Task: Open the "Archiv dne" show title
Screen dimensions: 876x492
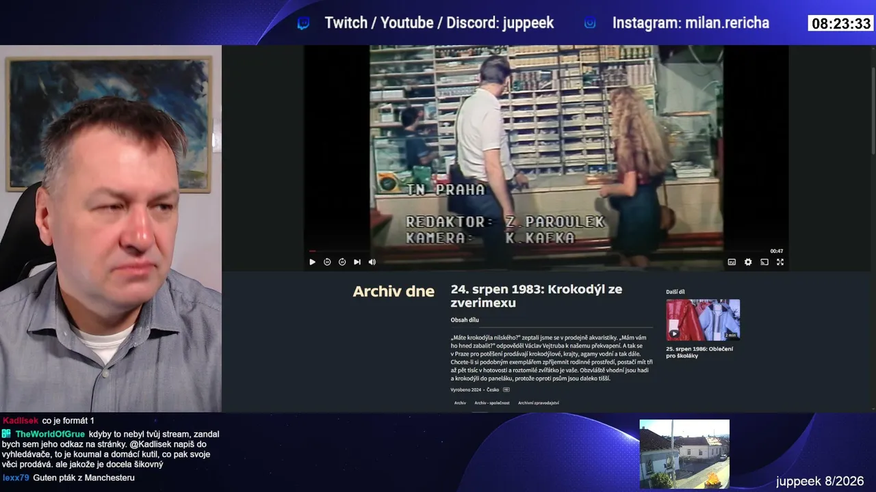Action: [x=394, y=292]
